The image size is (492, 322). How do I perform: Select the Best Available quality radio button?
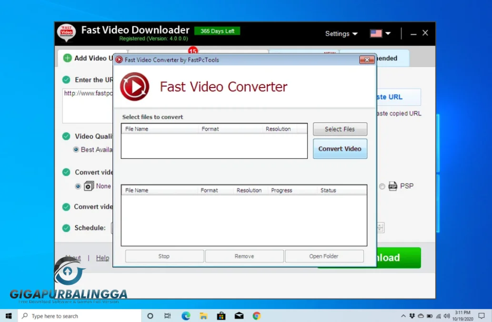76,149
